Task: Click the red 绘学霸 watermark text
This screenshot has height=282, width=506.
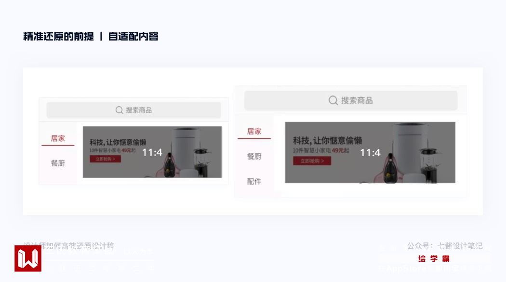Action: coord(434,258)
